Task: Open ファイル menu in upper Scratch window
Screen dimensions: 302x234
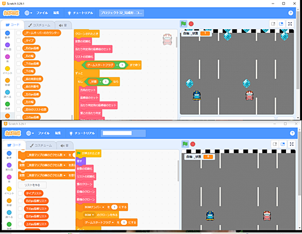Action: 42,13
